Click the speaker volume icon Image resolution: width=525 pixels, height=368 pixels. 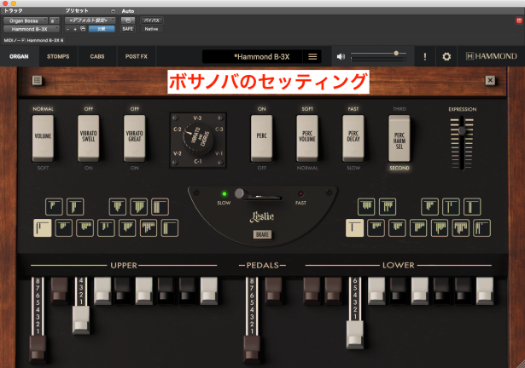[341, 57]
